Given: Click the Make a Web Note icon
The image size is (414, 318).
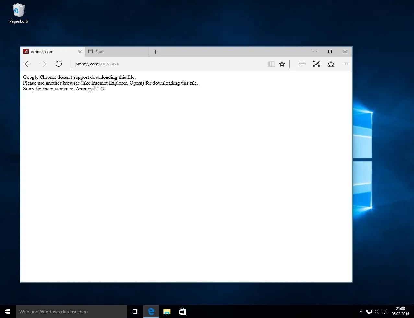Looking at the screenshot, I should click(316, 64).
